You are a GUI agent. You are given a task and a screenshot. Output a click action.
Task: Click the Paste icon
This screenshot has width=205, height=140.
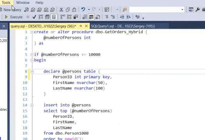point(74,10)
